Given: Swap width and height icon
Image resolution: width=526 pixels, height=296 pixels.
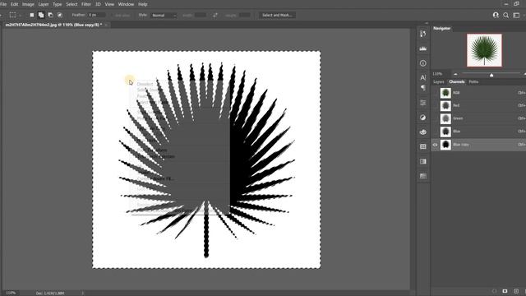Looking at the screenshot, I should point(215,15).
